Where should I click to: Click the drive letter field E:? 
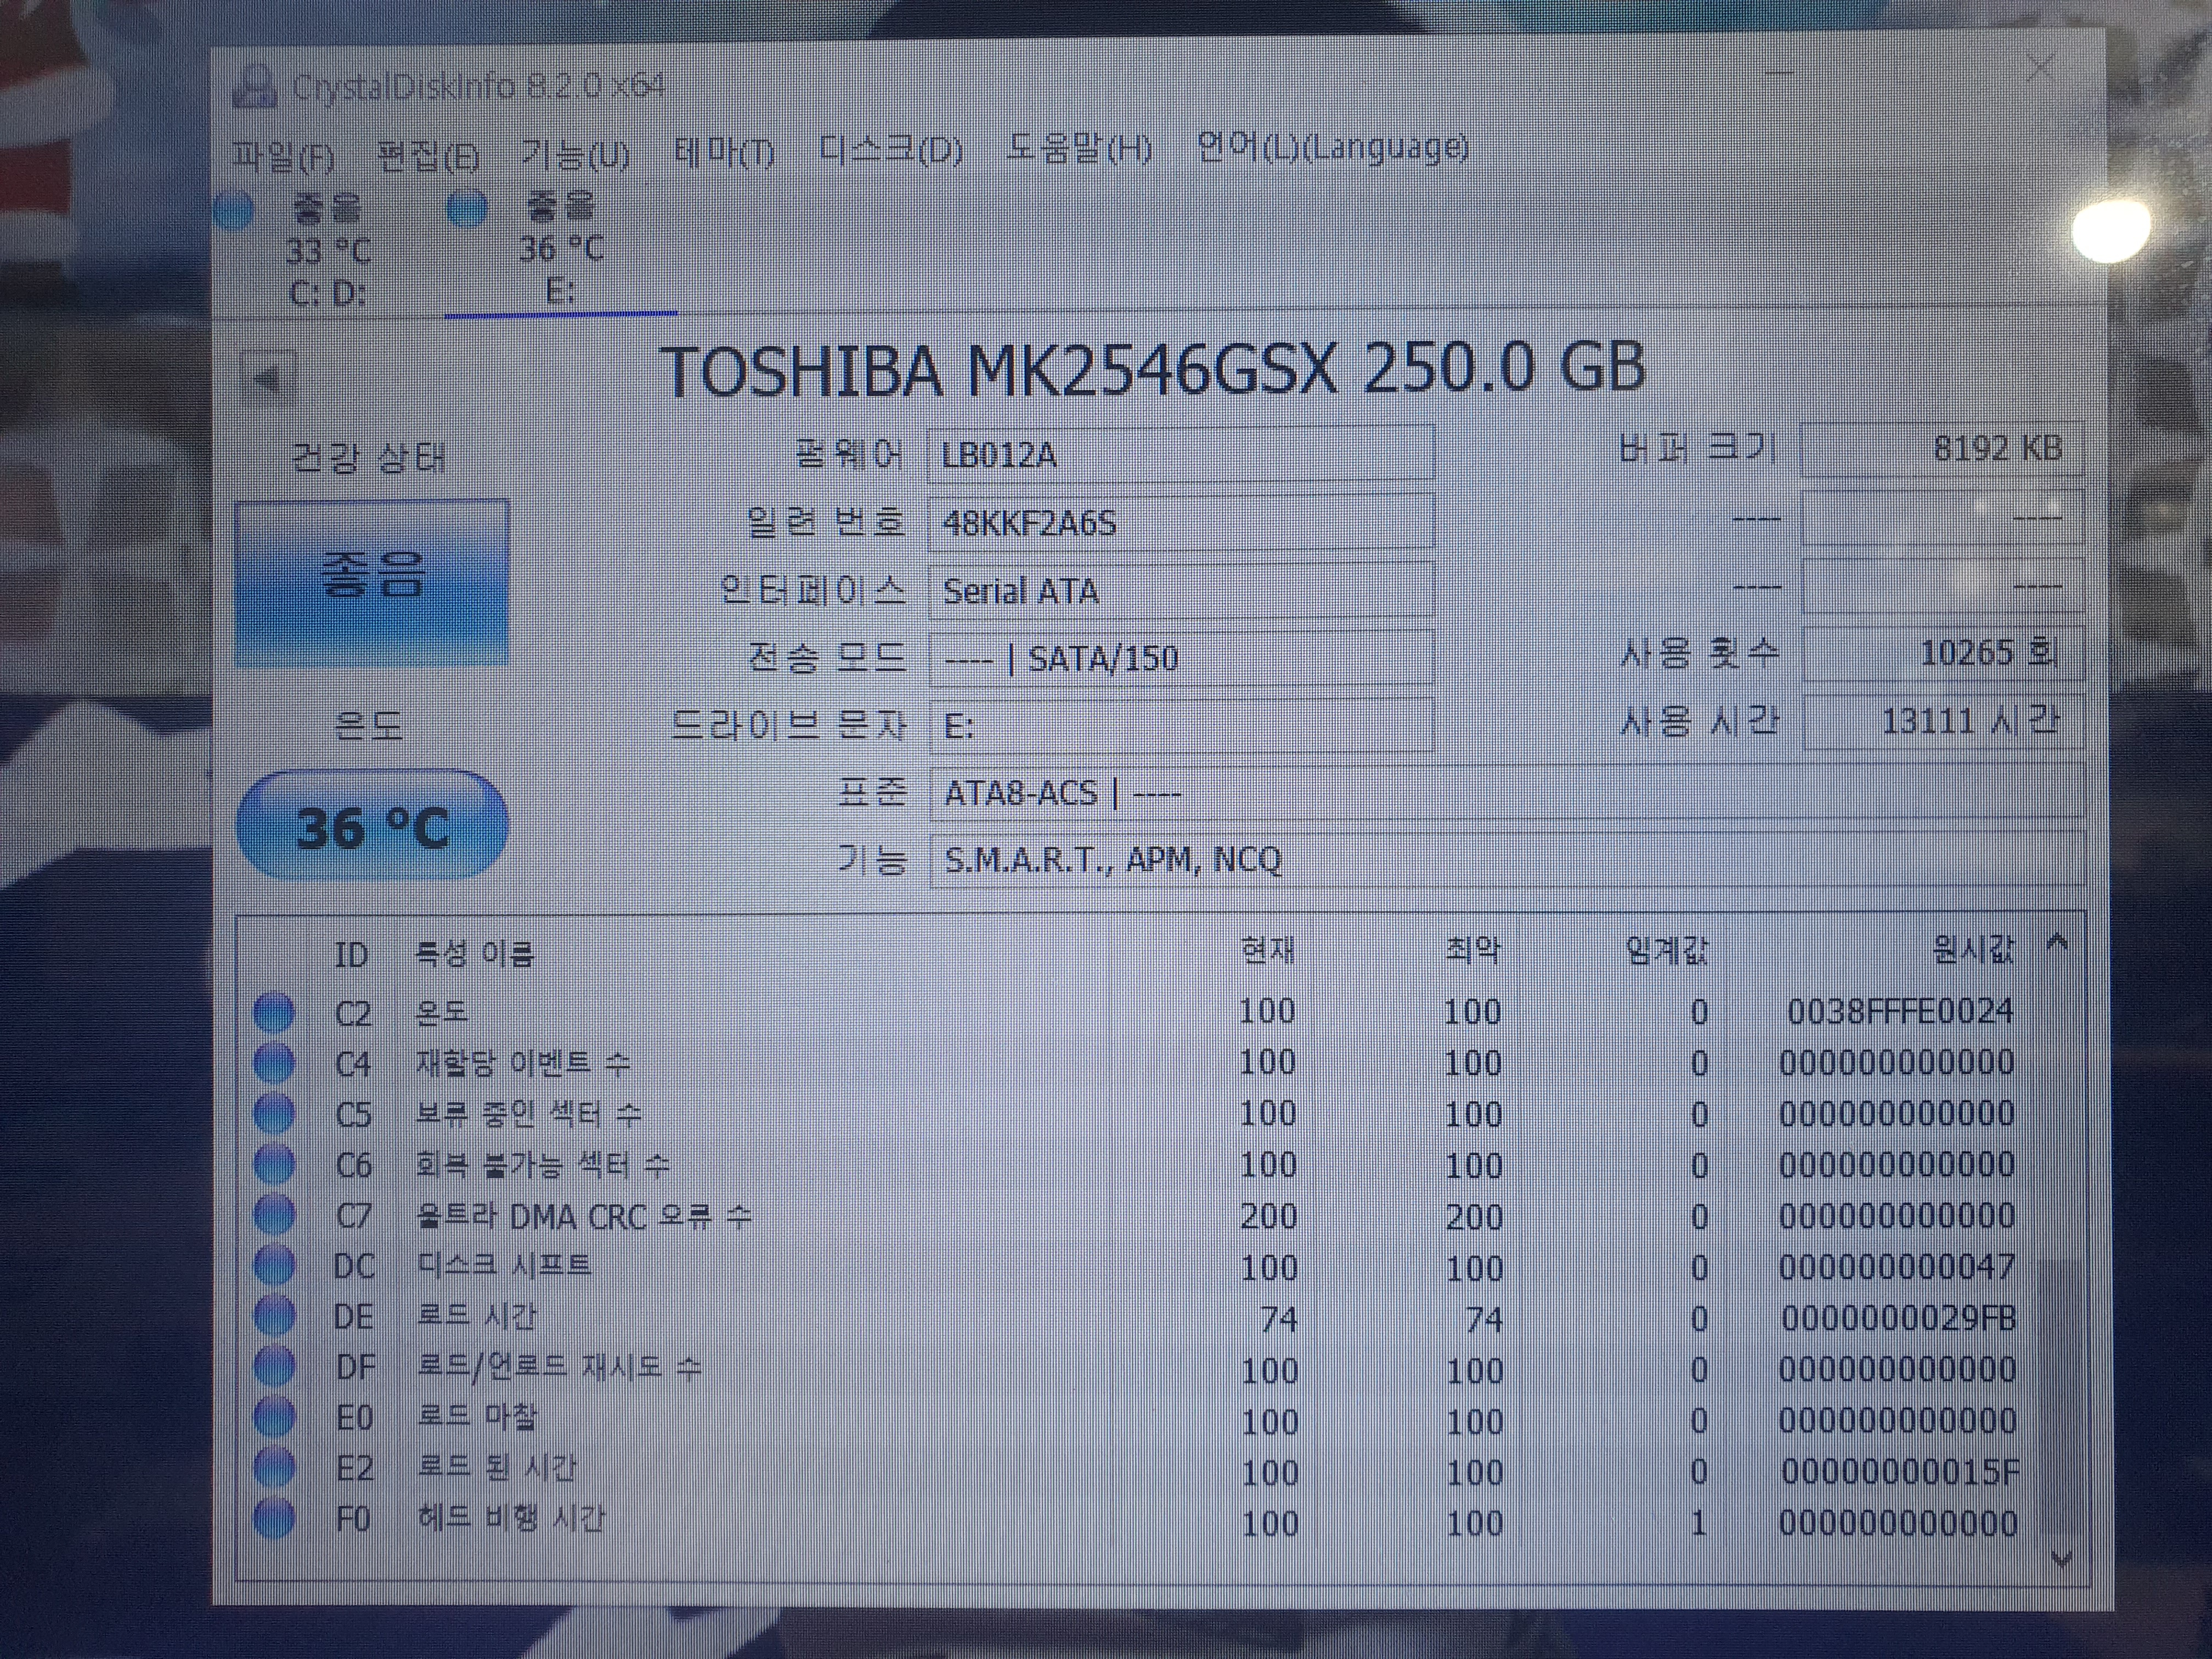[1181, 725]
